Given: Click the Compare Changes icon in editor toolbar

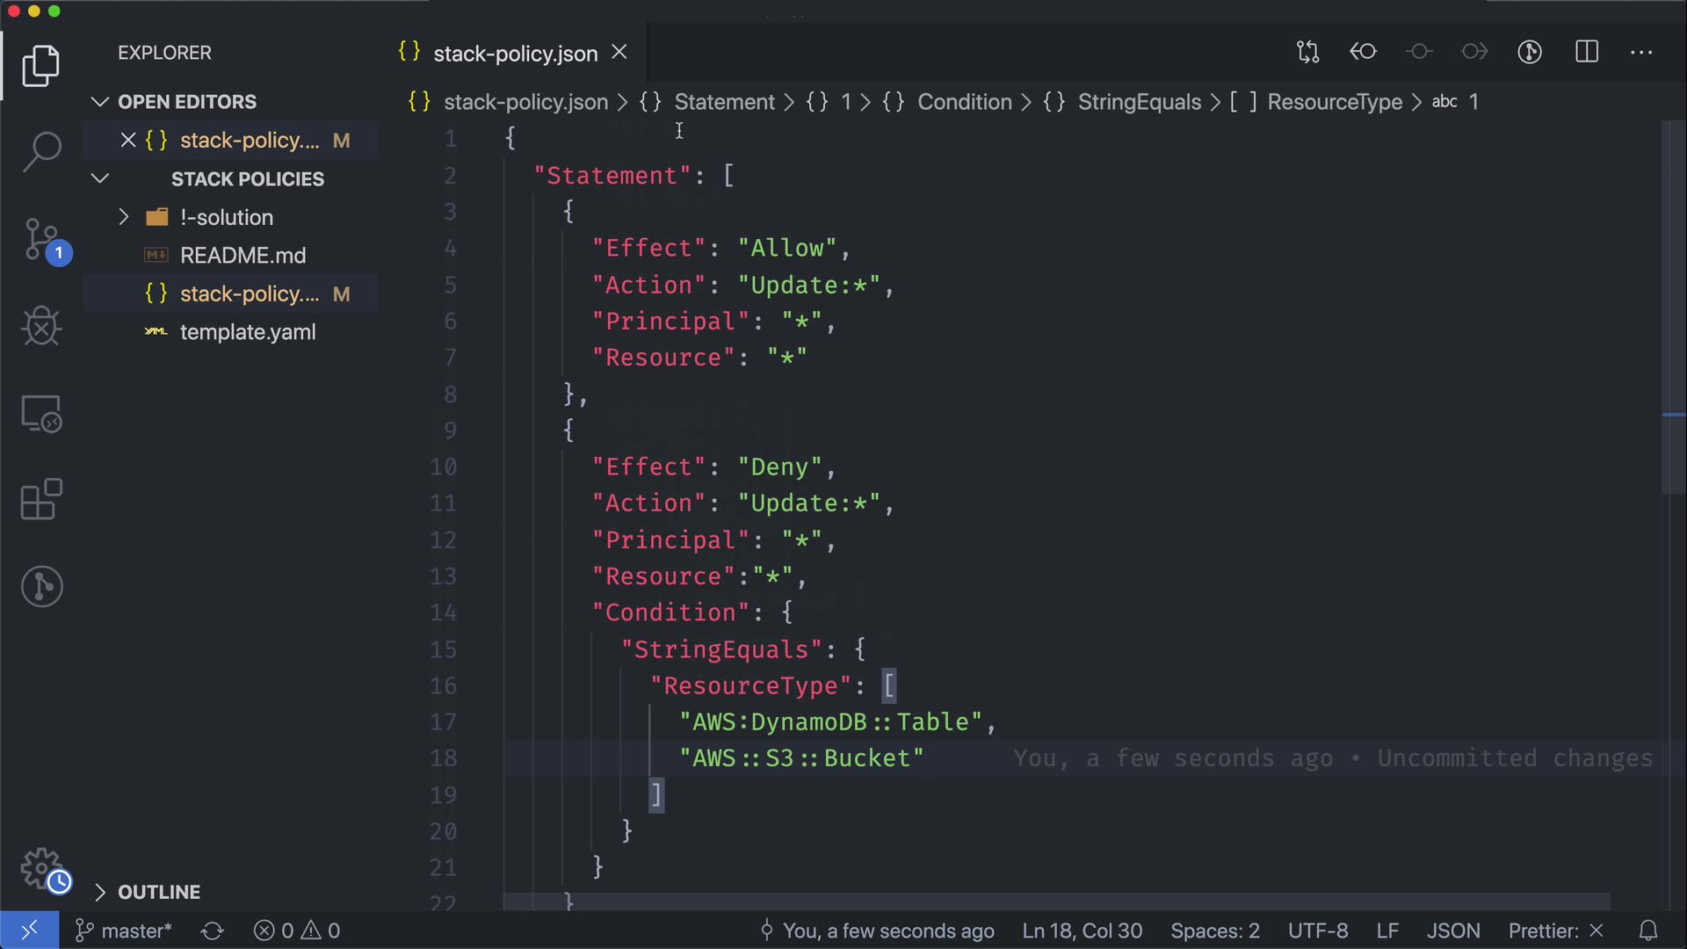Looking at the screenshot, I should tap(1307, 52).
